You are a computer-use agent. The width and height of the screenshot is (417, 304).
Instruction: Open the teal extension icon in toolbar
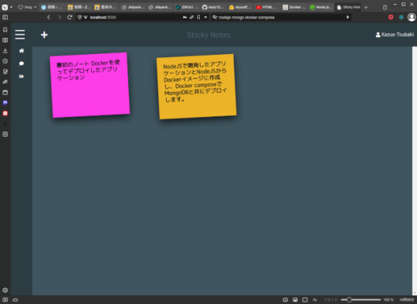[x=401, y=17]
